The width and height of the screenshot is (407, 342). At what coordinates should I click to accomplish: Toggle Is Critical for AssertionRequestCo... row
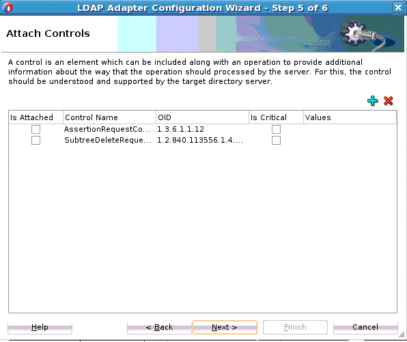pyautogui.click(x=276, y=129)
